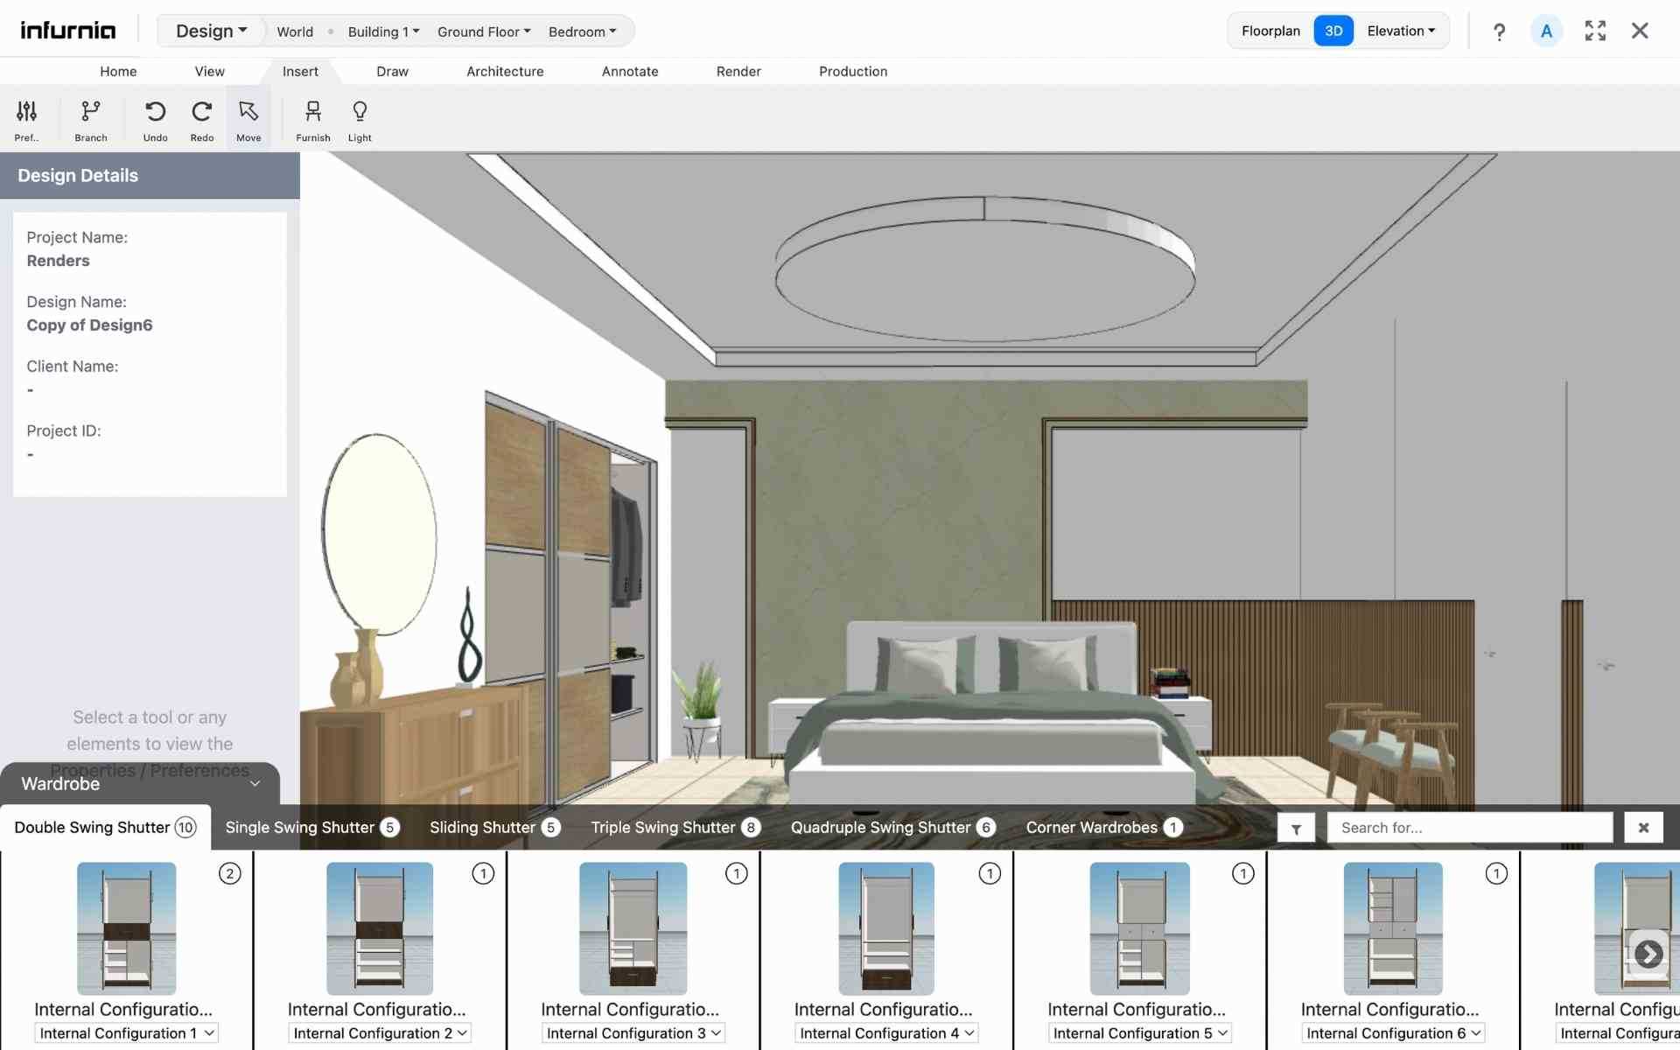The image size is (1680, 1050).
Task: Open Internal Configuration 1 variant dropdown
Action: click(x=126, y=1033)
